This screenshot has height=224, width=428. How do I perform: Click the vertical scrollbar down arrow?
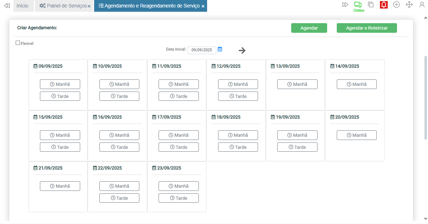pyautogui.click(x=425, y=218)
